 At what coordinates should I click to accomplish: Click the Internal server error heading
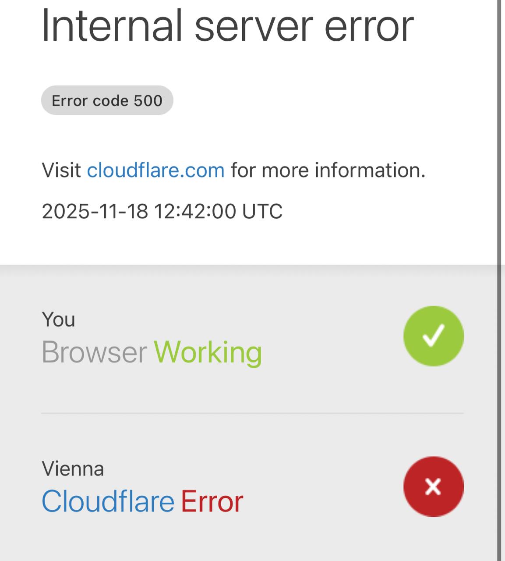pos(227,26)
